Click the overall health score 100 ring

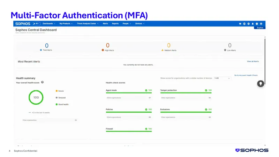point(36,97)
